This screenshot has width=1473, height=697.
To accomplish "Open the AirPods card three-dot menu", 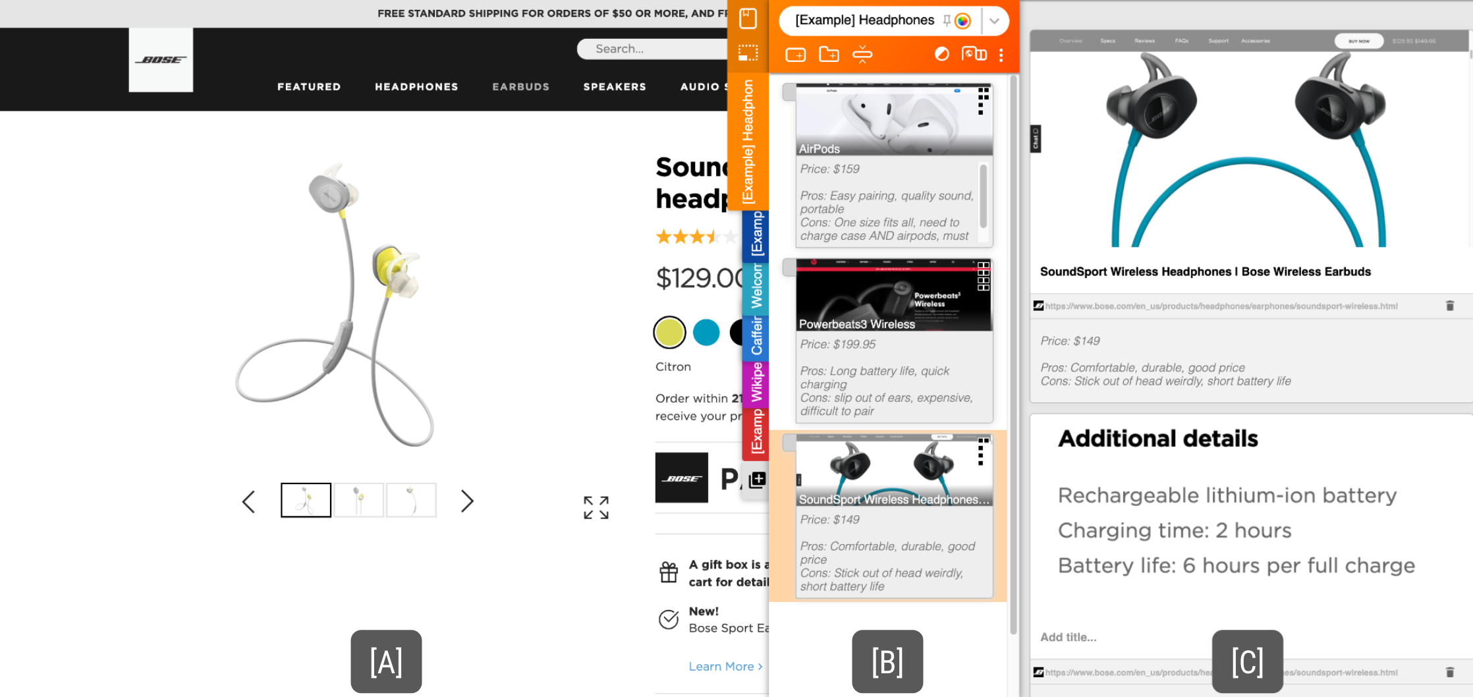I will pyautogui.click(x=982, y=100).
